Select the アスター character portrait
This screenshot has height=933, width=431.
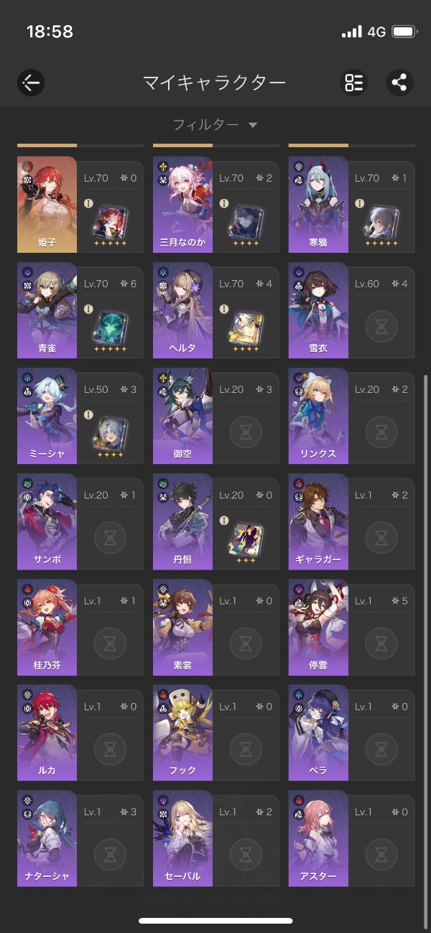click(318, 838)
